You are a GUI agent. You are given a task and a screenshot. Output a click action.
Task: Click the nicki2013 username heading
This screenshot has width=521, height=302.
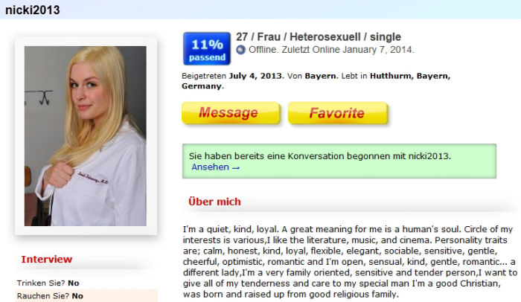[x=33, y=10]
